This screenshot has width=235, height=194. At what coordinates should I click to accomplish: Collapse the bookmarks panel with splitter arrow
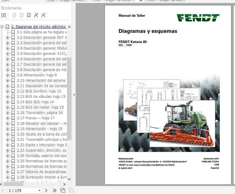pos(74,95)
